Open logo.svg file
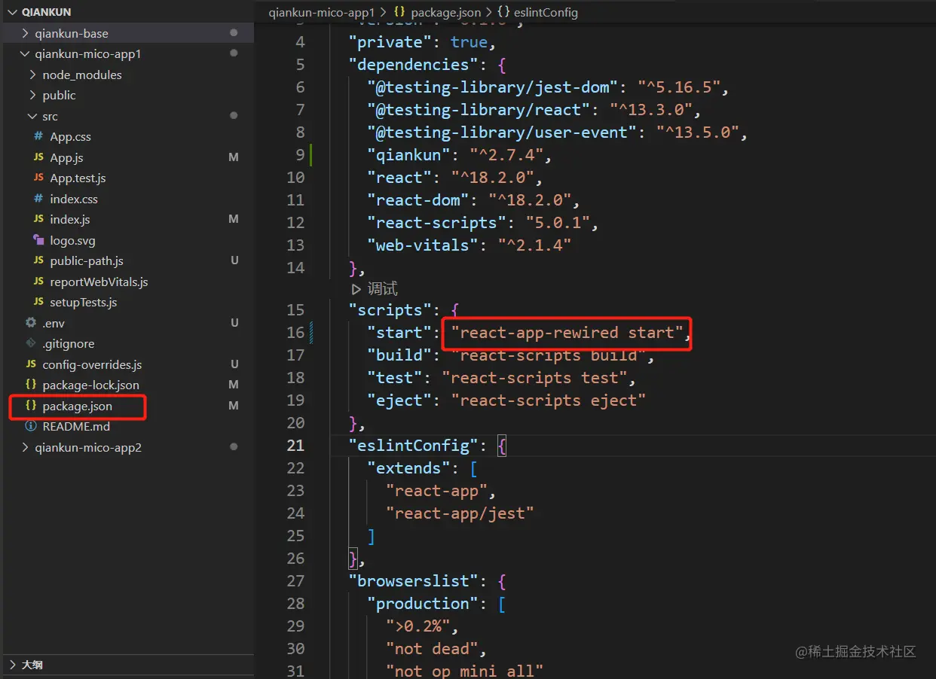Screen dimensions: 936x679 (x=73, y=240)
